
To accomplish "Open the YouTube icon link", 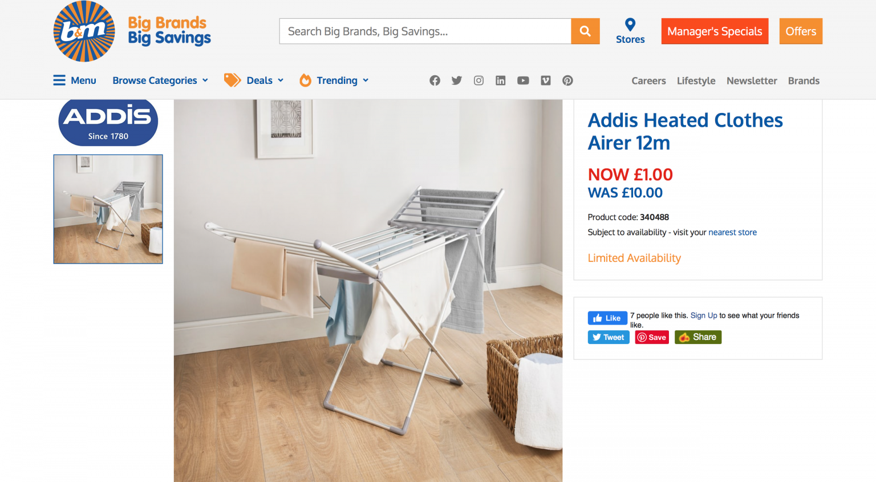I will [x=523, y=80].
